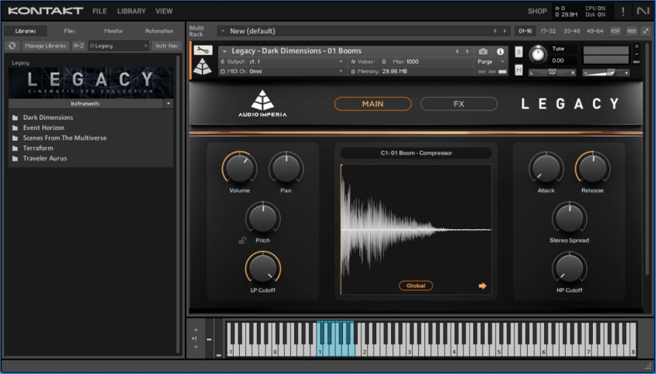
Task: Switch to the Files tab
Action: 69,31
